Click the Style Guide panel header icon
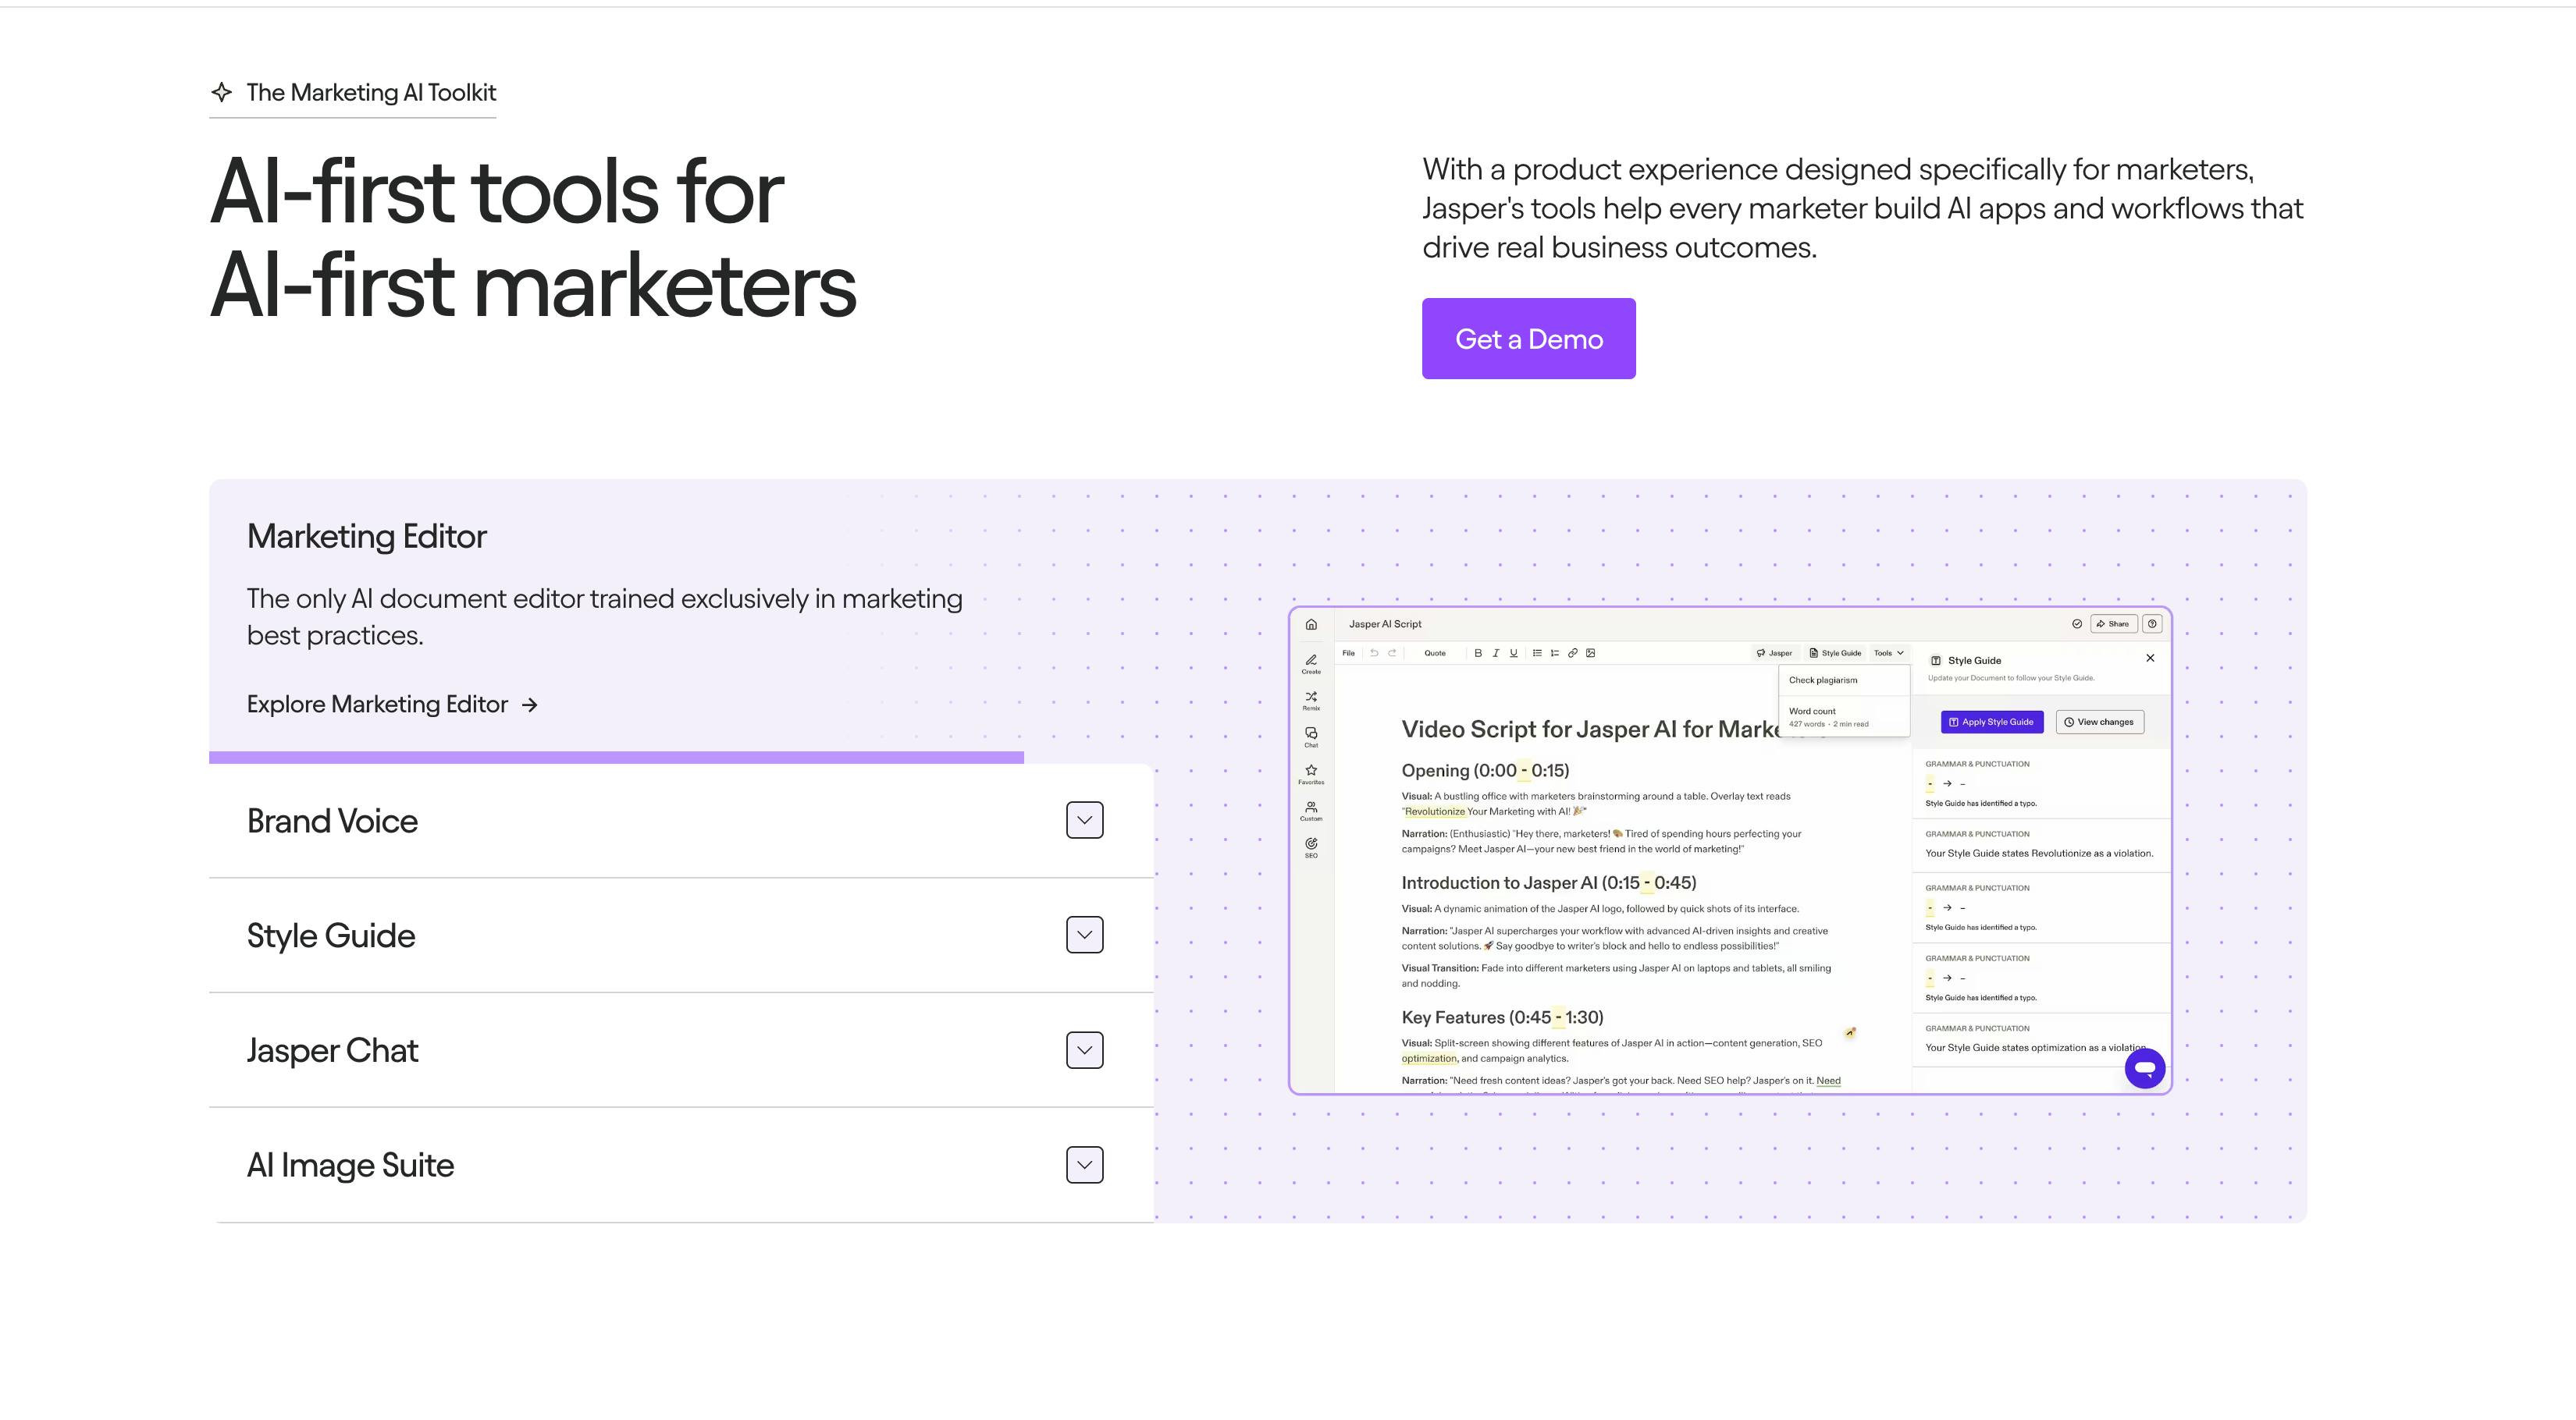This screenshot has width=2576, height=1420. coord(1936,661)
